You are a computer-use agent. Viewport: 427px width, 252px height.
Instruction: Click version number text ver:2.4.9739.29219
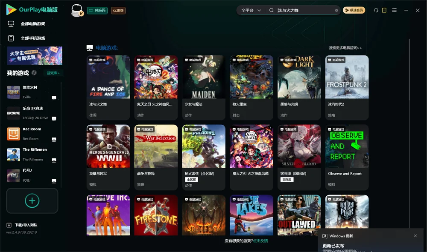click(21, 232)
